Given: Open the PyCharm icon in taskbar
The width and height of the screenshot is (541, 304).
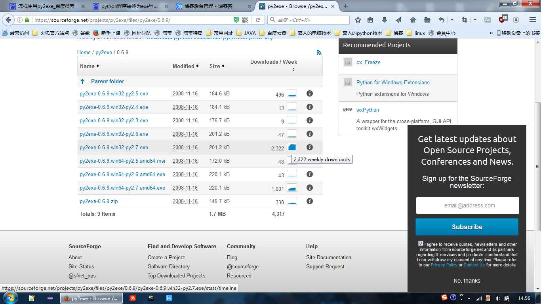Looking at the screenshot, I should click(151, 298).
